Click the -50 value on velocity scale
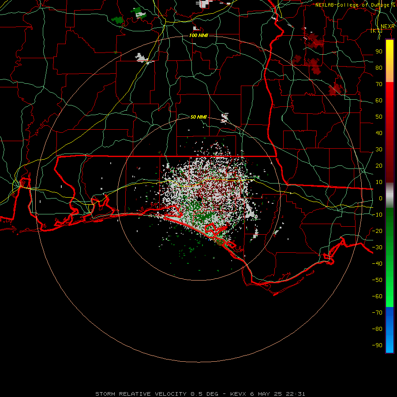 click(377, 280)
